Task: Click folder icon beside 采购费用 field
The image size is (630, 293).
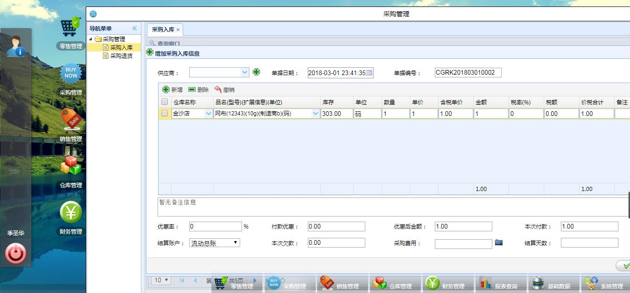Action: pos(499,242)
